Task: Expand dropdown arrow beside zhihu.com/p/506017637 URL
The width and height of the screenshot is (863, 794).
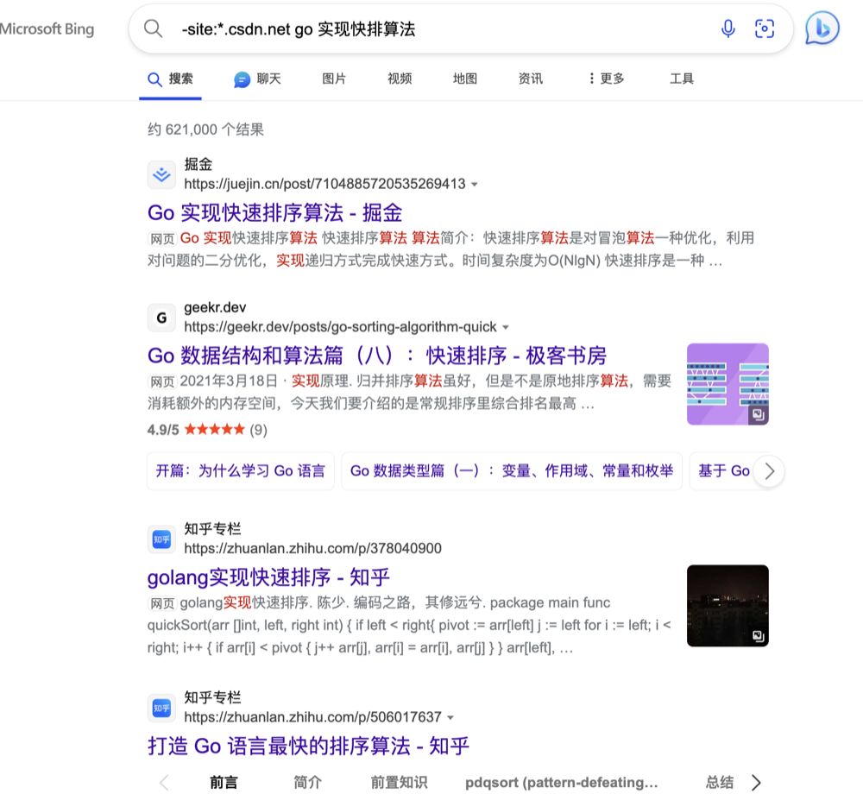Action: [x=450, y=718]
